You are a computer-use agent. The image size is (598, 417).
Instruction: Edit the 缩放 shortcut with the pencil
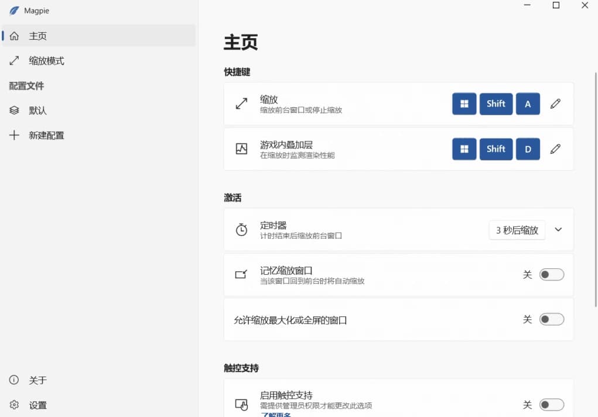coord(555,104)
